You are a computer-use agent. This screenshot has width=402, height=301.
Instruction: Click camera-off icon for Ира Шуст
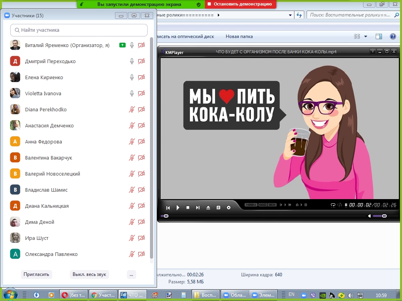click(x=141, y=238)
